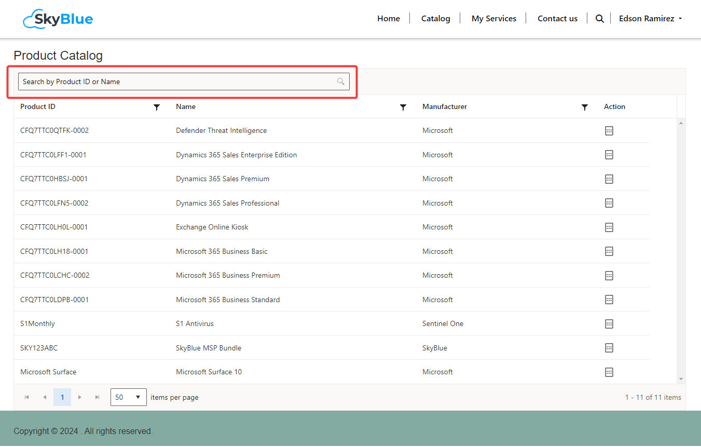Click the 1 - 11 of 11 items label
This screenshot has width=701, height=447.
[x=653, y=397]
